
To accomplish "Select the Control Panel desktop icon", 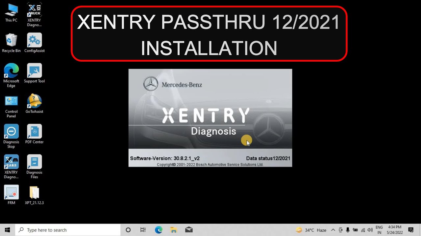I will [x=11, y=106].
